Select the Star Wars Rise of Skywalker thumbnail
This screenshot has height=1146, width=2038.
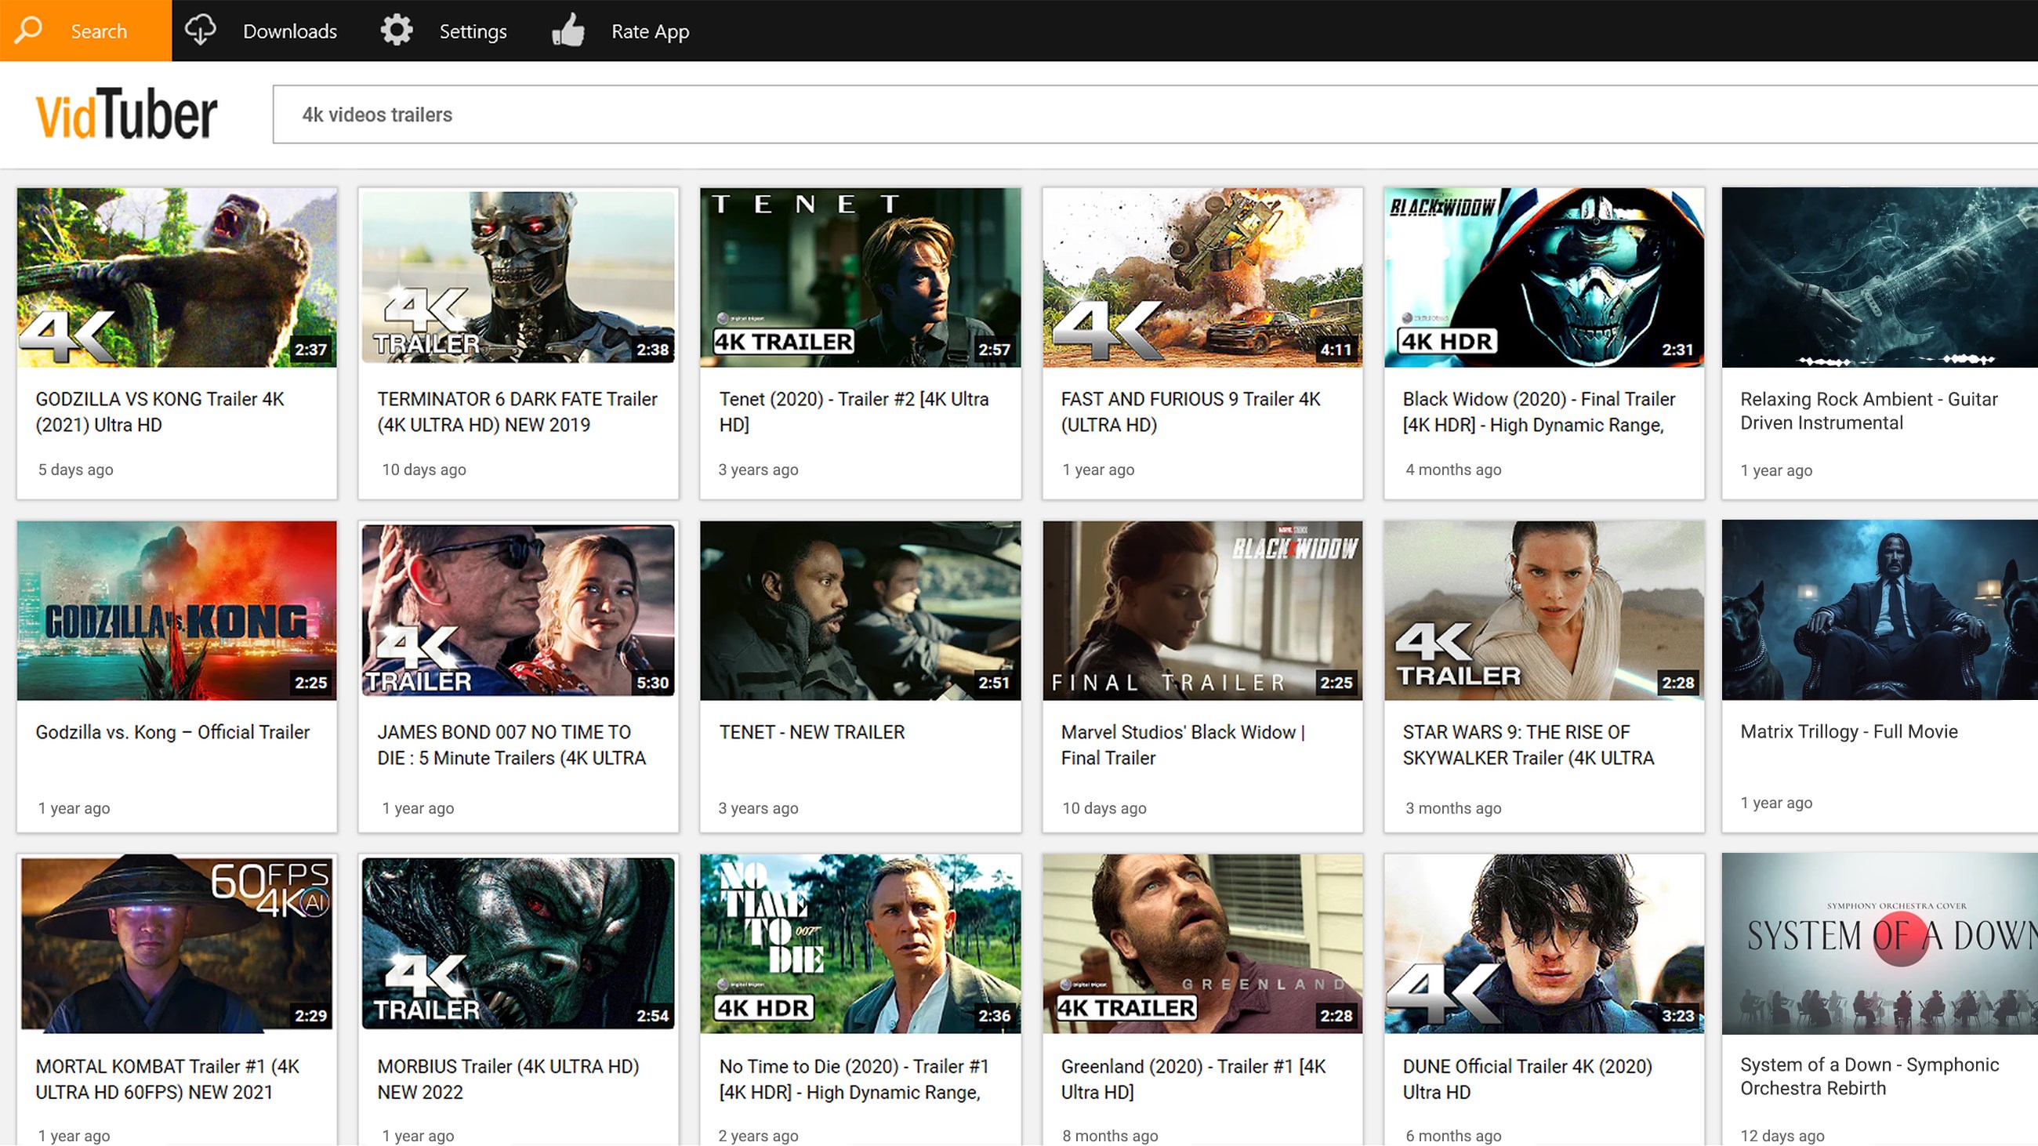tap(1544, 610)
